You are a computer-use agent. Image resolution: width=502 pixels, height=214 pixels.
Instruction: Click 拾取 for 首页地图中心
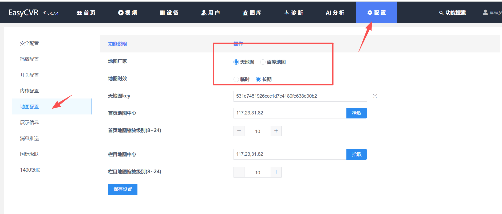(357, 113)
